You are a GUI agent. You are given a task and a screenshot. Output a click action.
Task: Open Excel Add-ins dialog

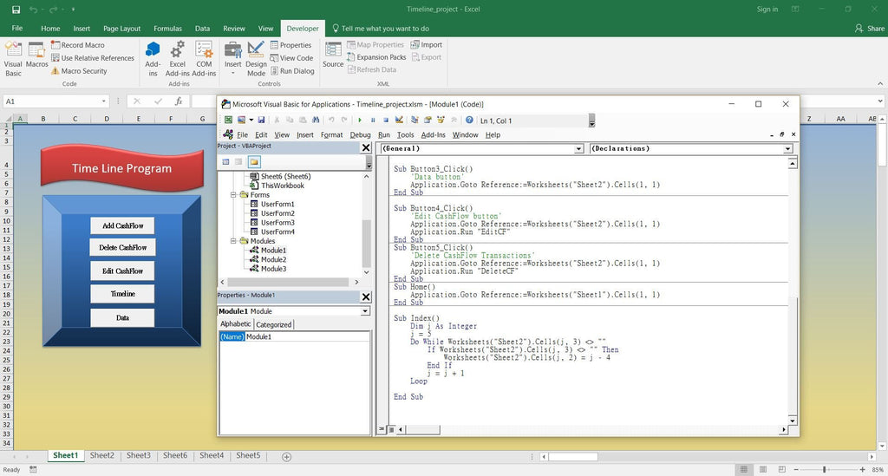click(177, 59)
